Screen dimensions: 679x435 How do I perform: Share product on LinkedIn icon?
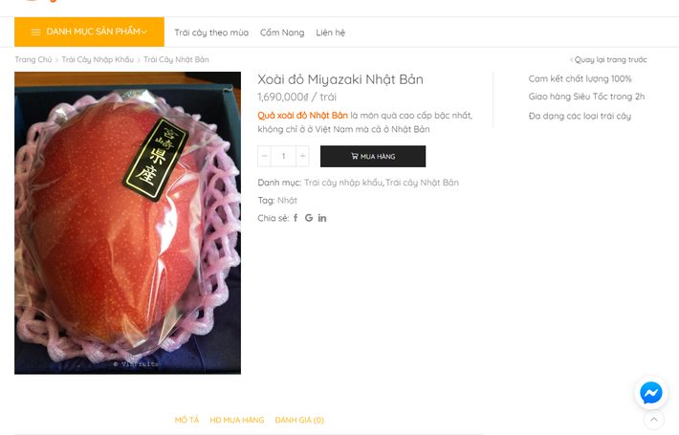[x=322, y=218]
